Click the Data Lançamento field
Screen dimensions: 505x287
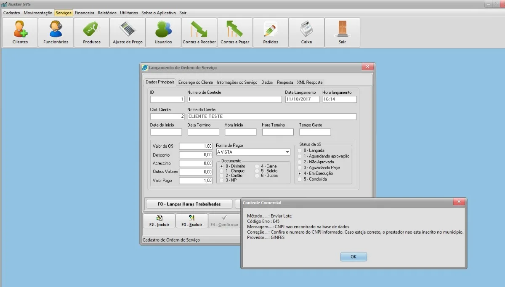point(302,99)
